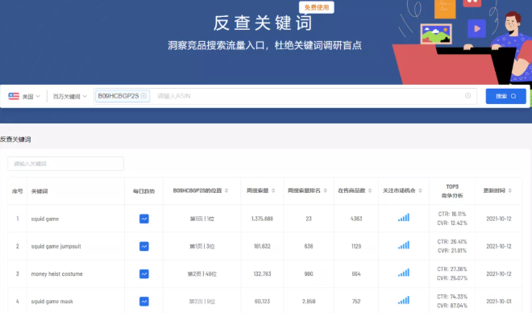Image resolution: width=532 pixels, height=313 pixels.
Task: Sort by 关注市场机会 column
Action: (421, 191)
